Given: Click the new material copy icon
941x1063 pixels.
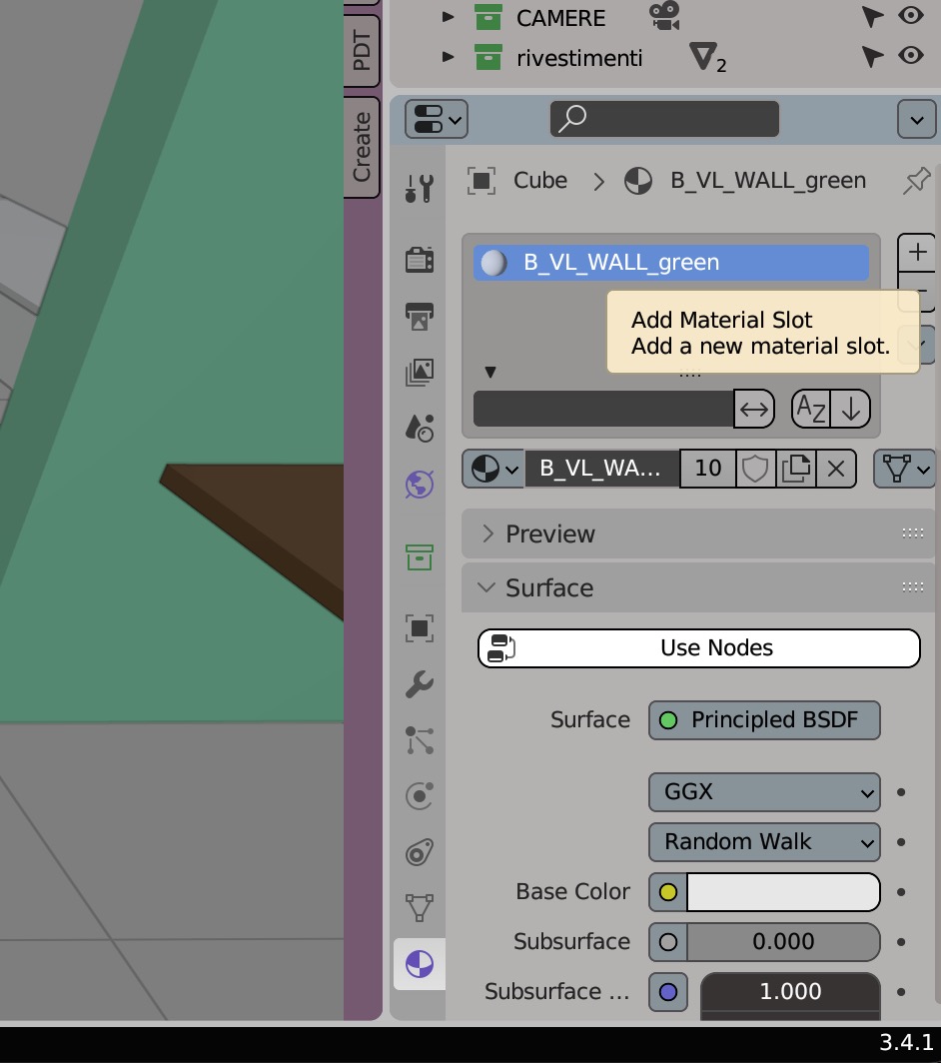Looking at the screenshot, I should 796,469.
